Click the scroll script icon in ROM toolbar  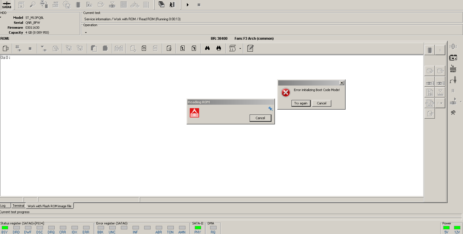(233, 48)
